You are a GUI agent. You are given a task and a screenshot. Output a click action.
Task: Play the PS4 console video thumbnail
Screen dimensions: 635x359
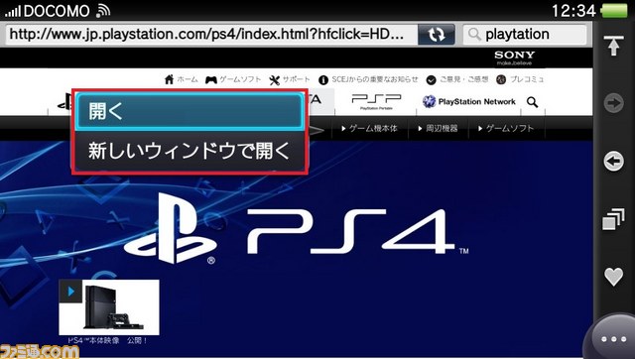(x=109, y=307)
